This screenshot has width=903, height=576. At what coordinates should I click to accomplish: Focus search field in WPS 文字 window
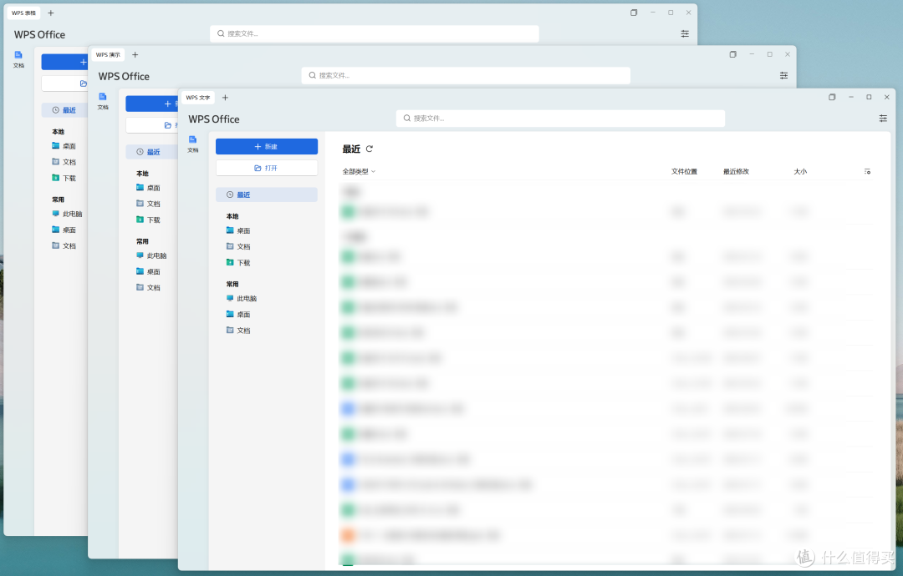click(x=560, y=119)
